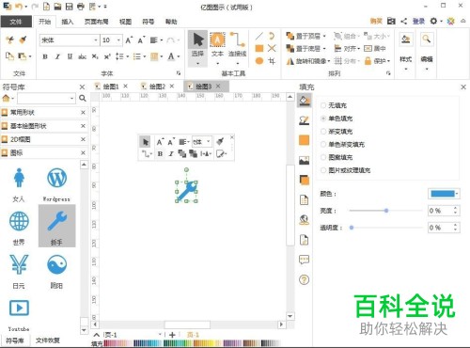Switch to the 页面布局 ribbon tab

pyautogui.click(x=97, y=22)
